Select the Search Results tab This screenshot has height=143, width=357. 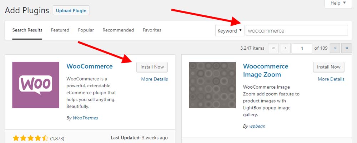(x=27, y=30)
